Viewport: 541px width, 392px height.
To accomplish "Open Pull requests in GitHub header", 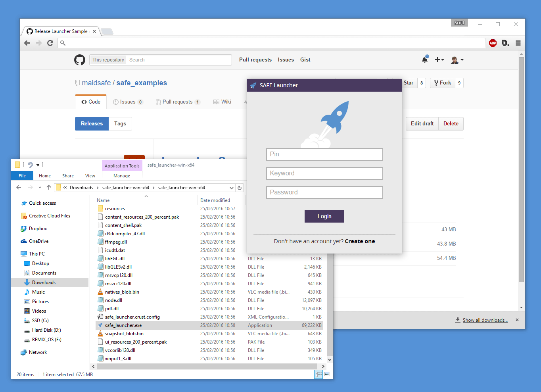I will (x=255, y=60).
